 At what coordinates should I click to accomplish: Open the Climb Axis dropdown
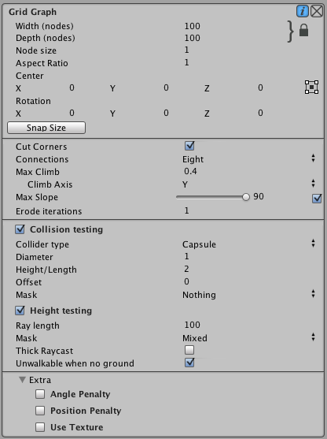[x=248, y=184]
